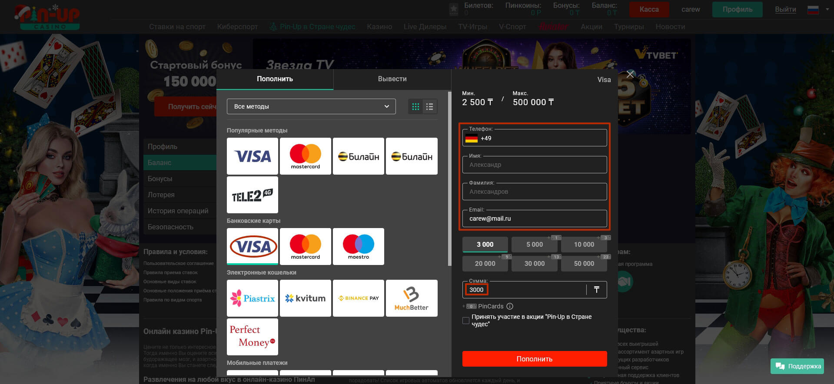Select the 20 000 amount preset
The width and height of the screenshot is (834, 384).
pos(485,264)
